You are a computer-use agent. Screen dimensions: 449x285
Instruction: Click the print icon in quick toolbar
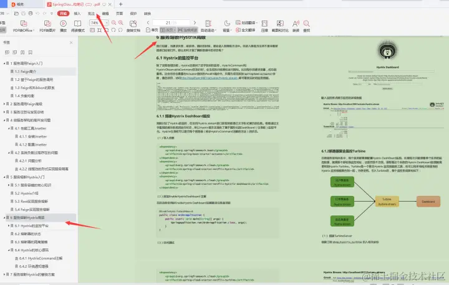click(x=31, y=14)
